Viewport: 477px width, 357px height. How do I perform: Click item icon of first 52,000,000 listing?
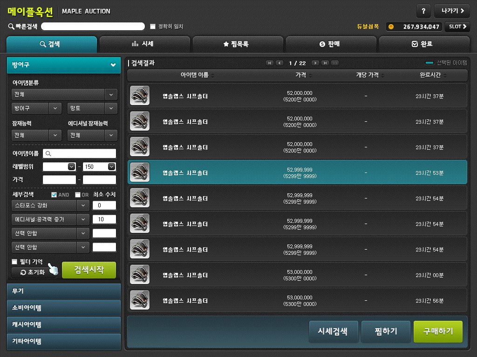click(140, 96)
